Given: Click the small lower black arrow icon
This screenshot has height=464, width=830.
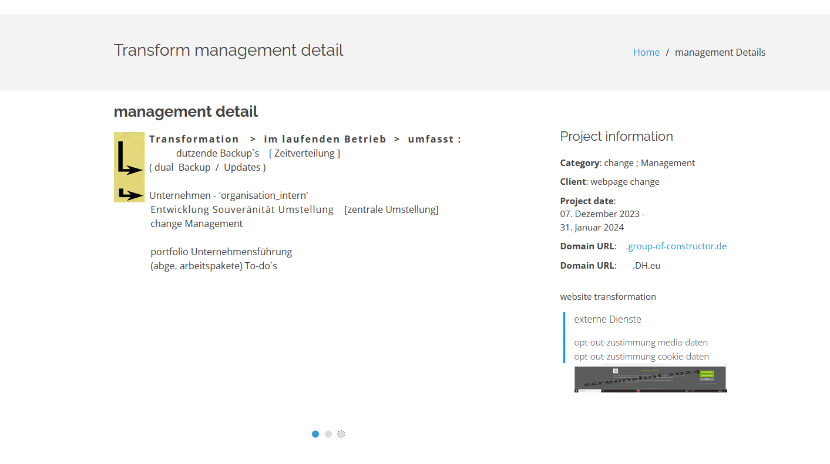Looking at the screenshot, I should pyautogui.click(x=130, y=194).
